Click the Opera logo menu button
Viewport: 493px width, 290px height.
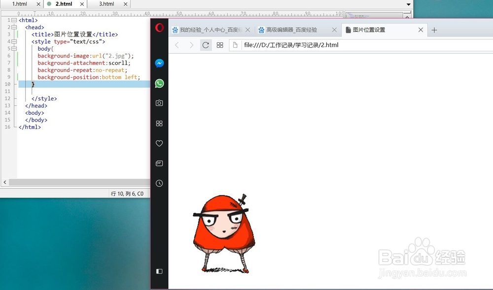[159, 28]
